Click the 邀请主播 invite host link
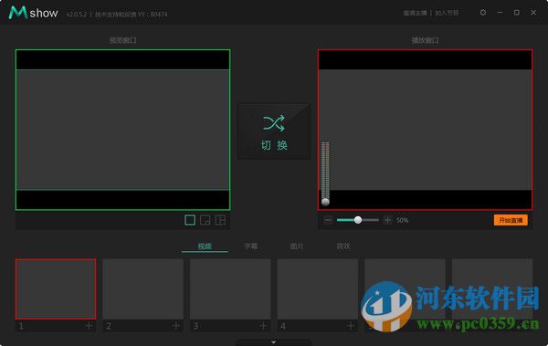The height and width of the screenshot is (346, 548). pos(415,13)
